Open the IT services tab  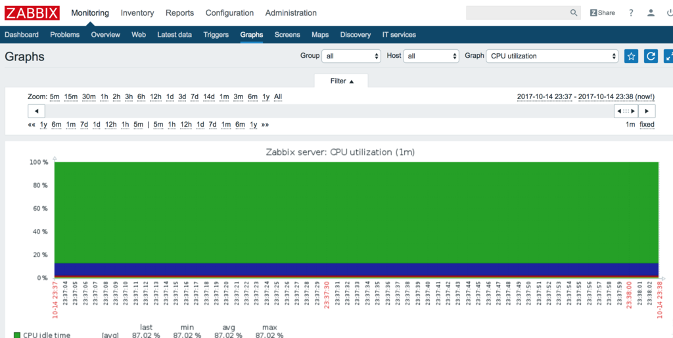coord(399,35)
